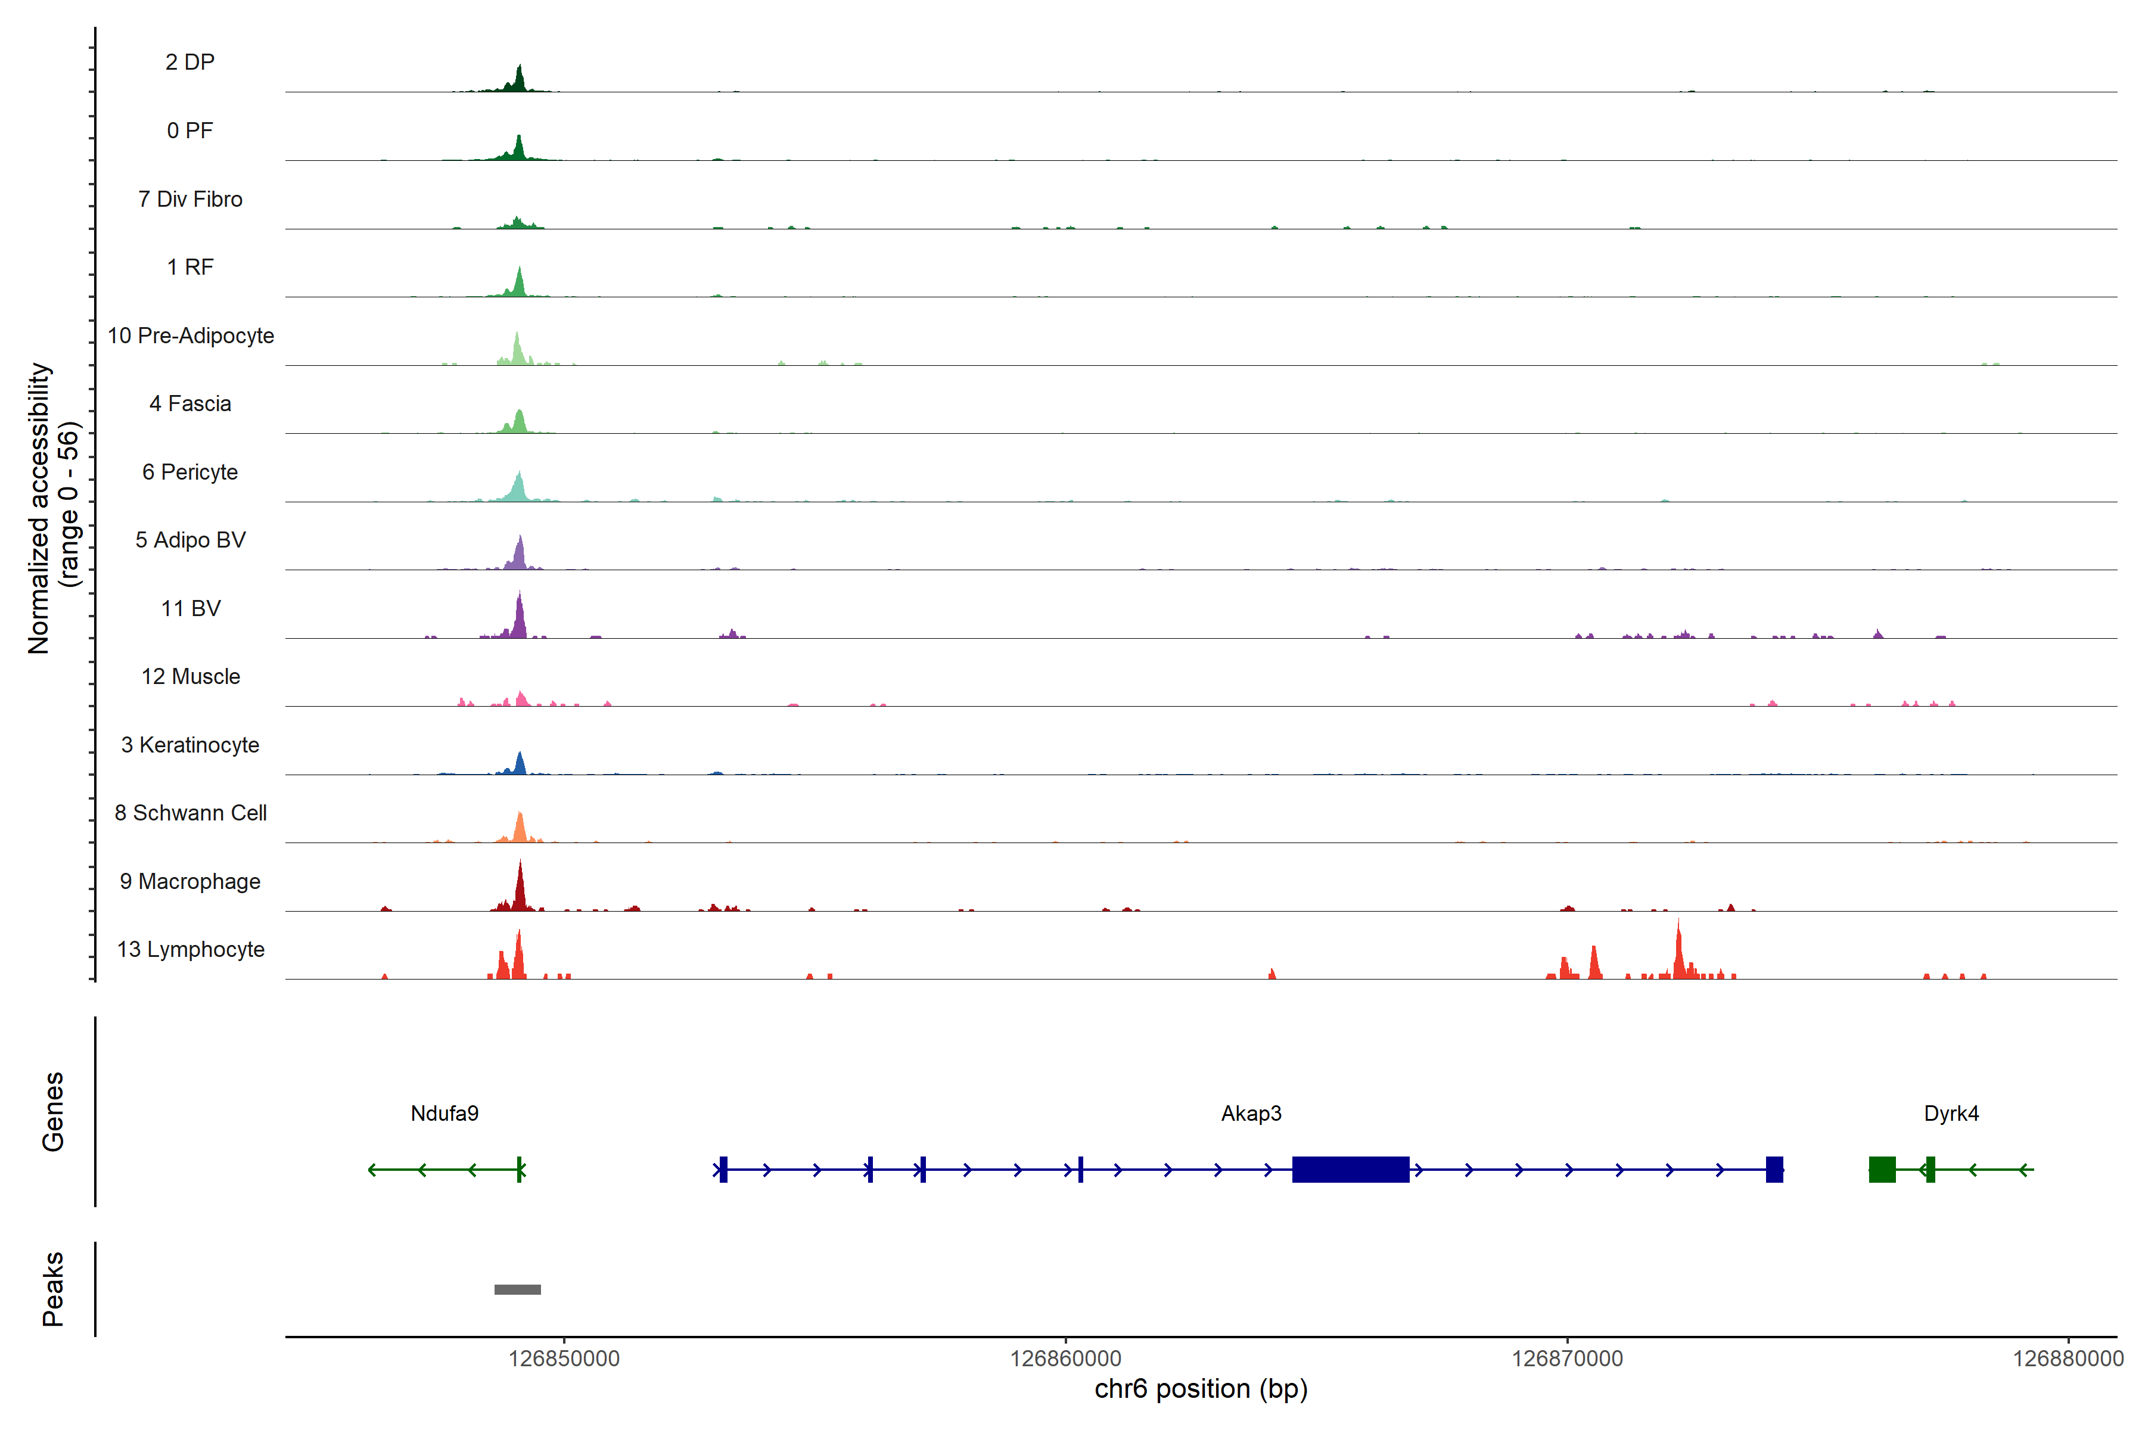
Task: Click the purple 11 BV peak
Action: (519, 620)
